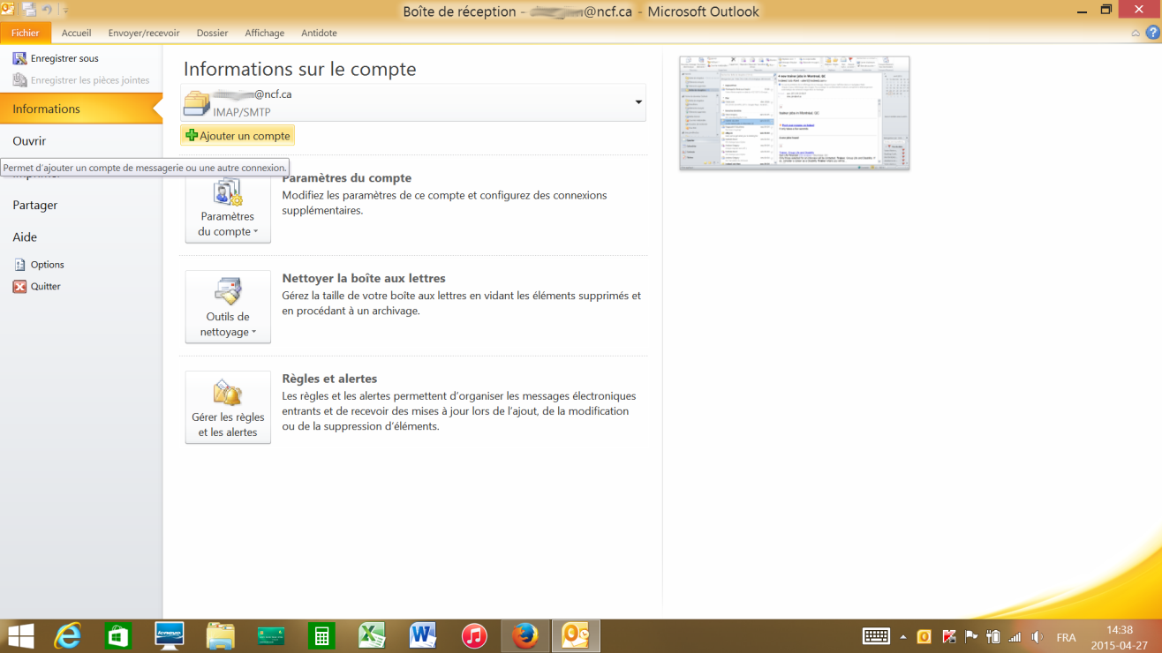Open Firefox from the taskbar
Image resolution: width=1162 pixels, height=653 pixels.
[525, 635]
